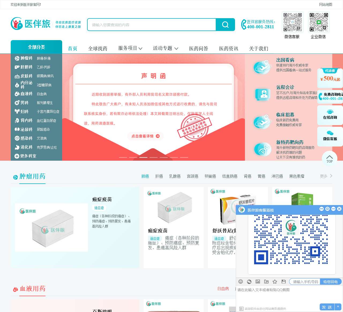Click the star rating icon in chat toolbar
The width and height of the screenshot is (343, 312).
tap(275, 282)
